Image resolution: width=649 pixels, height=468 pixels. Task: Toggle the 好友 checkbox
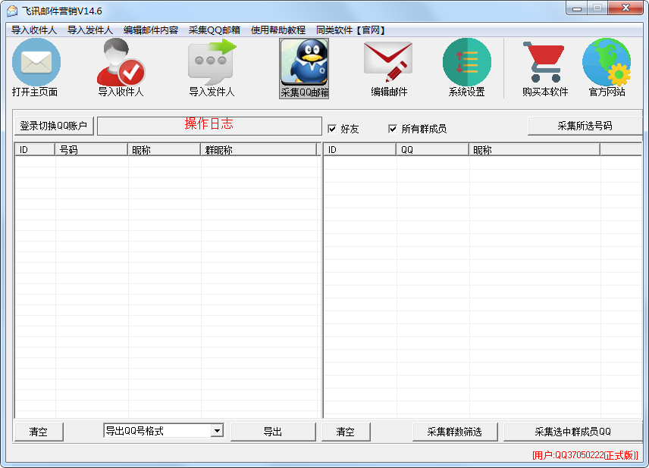(331, 129)
